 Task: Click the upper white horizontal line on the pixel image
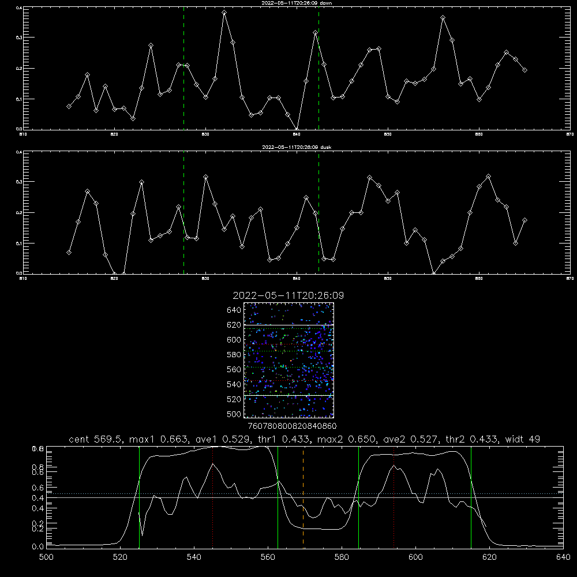289,325
